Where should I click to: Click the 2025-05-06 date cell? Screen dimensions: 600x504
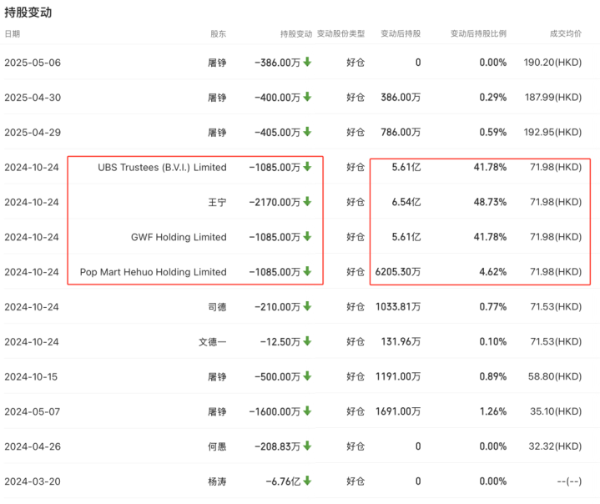(x=33, y=63)
